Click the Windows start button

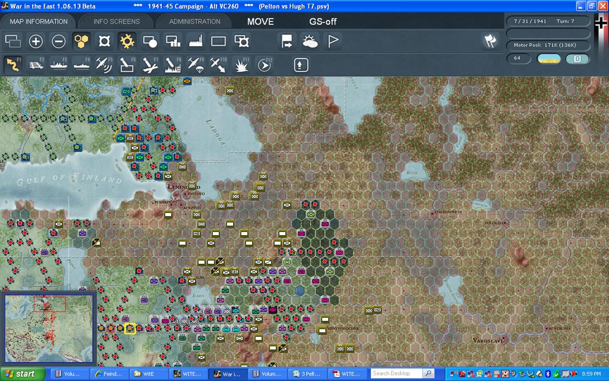coord(23,374)
